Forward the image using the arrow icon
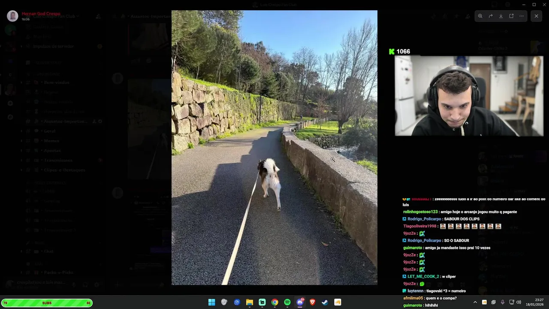The image size is (549, 309). (491, 16)
